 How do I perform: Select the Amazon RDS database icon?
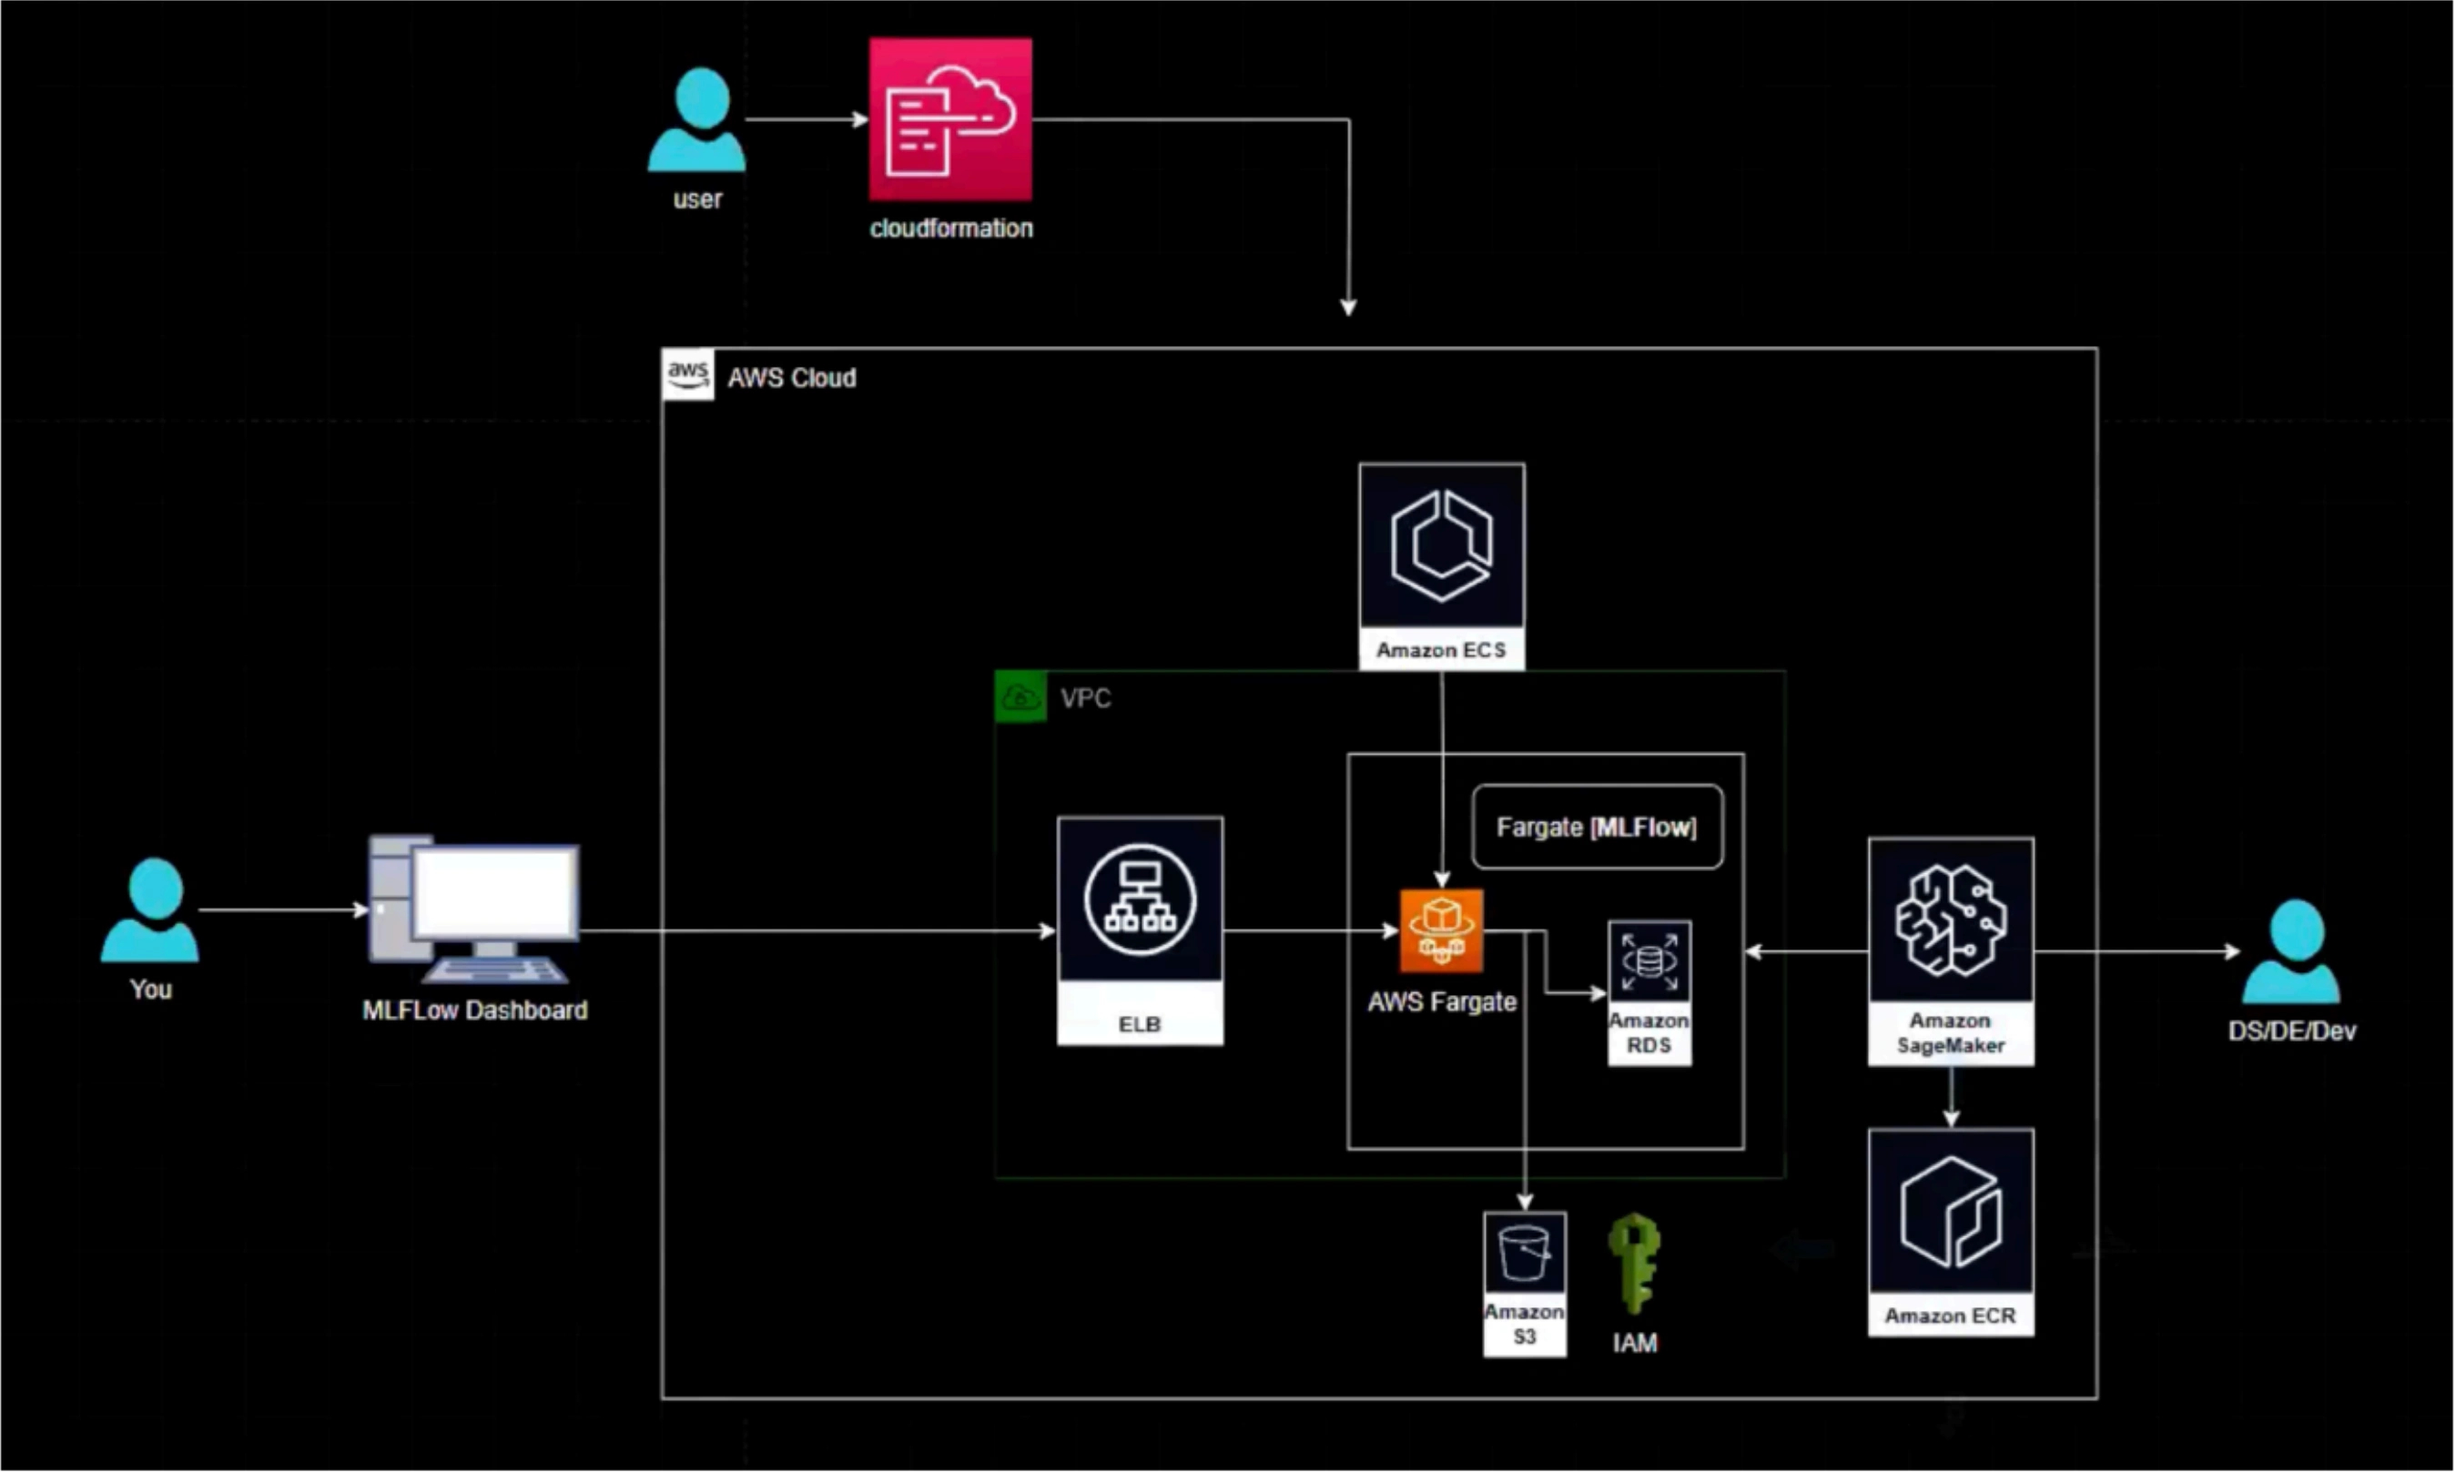tap(1649, 961)
